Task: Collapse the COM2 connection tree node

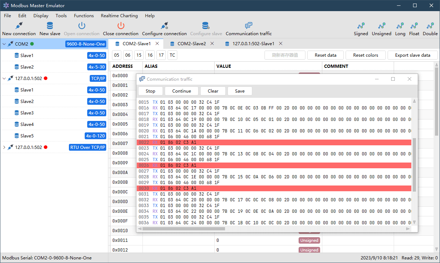Action: click(x=4, y=44)
